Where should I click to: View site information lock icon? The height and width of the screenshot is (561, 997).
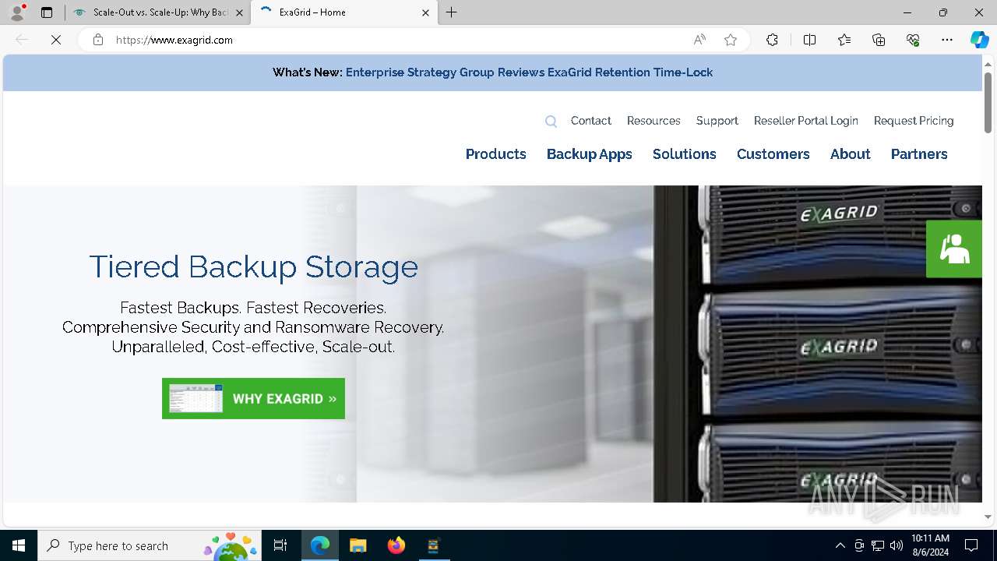[x=98, y=40]
